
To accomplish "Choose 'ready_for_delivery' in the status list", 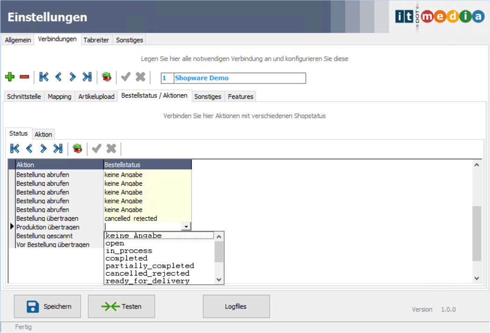I will pos(147,281).
